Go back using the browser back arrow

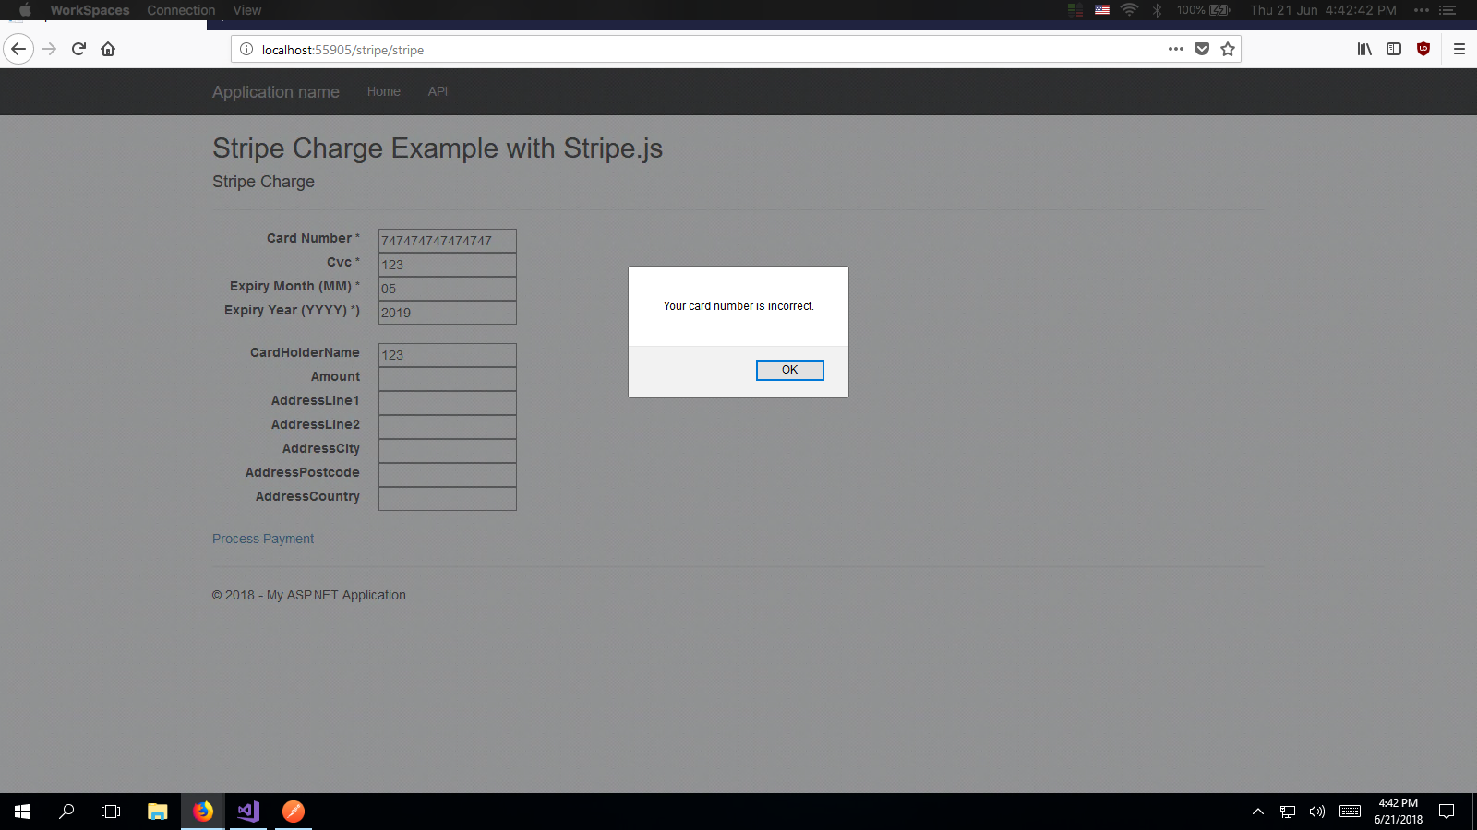[18, 49]
